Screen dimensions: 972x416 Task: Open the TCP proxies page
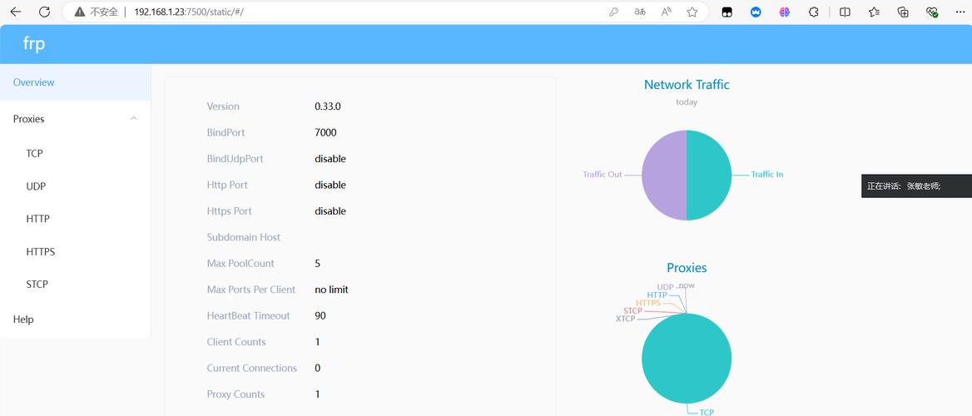(75, 153)
